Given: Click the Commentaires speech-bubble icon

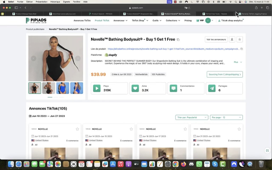Looking at the screenshot, I should point(173,88).
